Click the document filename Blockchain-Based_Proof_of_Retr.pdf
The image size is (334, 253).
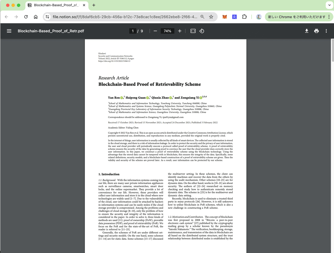click(x=51, y=31)
